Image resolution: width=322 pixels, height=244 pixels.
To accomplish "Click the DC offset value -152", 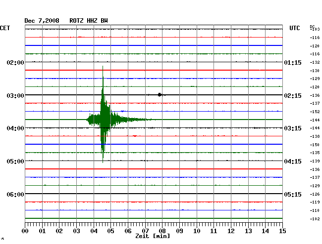I will (315, 112).
